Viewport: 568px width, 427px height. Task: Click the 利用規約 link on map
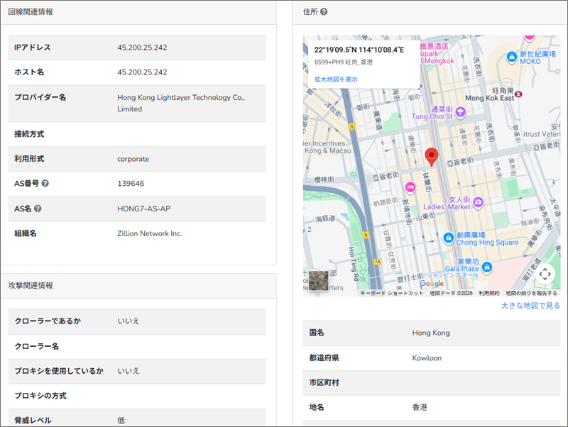pos(488,293)
